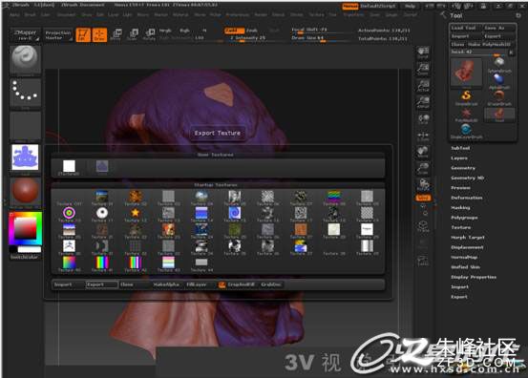Screen dimensions: 528x378
Task: Open the dots stroke type selector
Action: pyautogui.click(x=25, y=92)
